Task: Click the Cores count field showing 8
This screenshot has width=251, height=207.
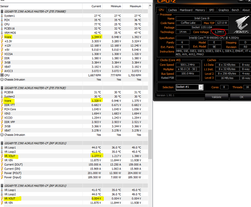Action: [x=224, y=87]
